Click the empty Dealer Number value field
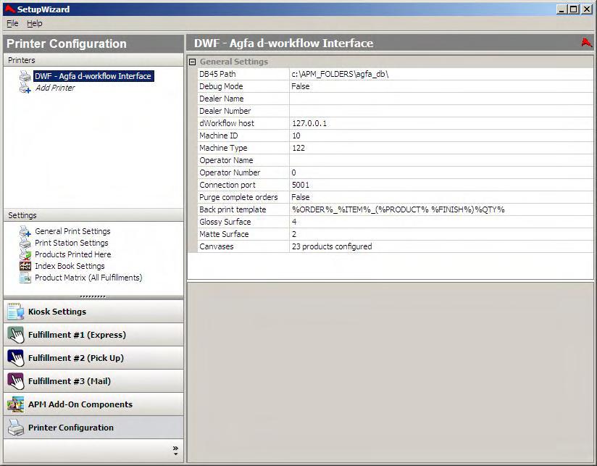Screen dimensions: 597x466 click(x=441, y=111)
